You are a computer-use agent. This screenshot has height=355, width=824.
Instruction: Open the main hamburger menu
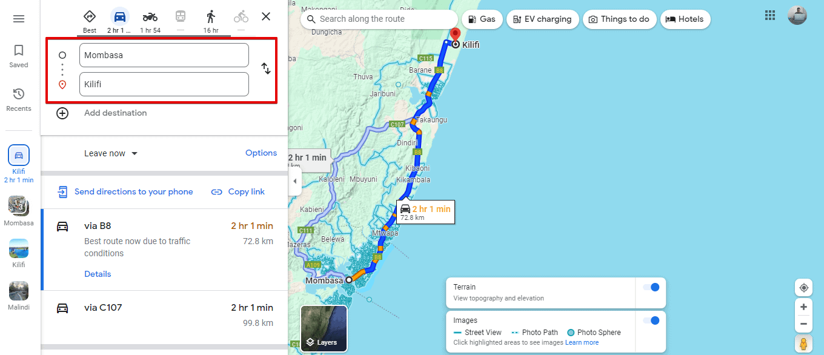19,19
